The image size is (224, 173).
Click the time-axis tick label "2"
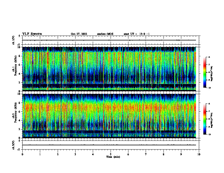click(x=58, y=154)
